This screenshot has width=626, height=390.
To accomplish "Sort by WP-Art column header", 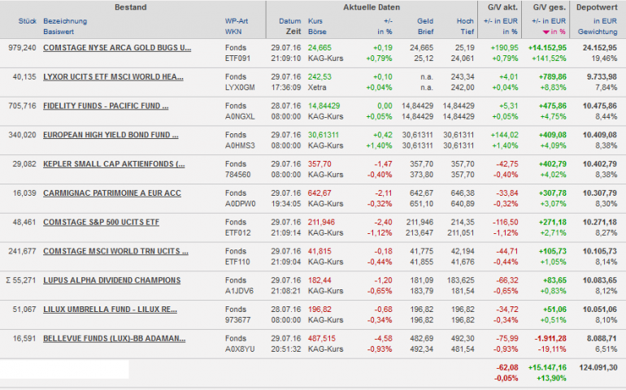I will click(237, 19).
